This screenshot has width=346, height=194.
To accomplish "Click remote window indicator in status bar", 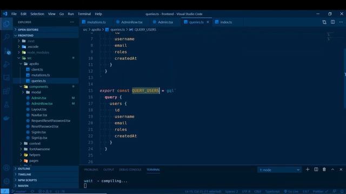I will 5,191.
